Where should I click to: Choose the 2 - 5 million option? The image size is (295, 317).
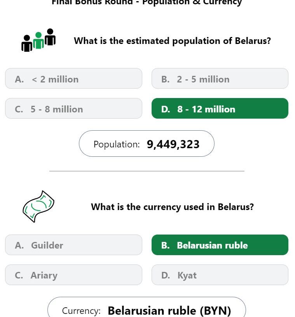pos(220,79)
